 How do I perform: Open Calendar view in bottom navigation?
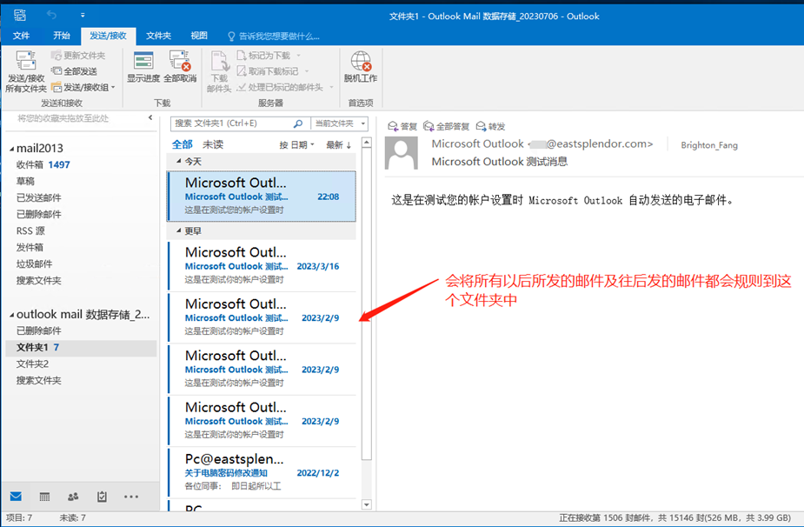(x=44, y=497)
